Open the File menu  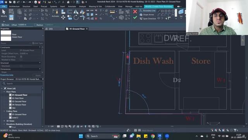pyautogui.click(x=4, y=7)
